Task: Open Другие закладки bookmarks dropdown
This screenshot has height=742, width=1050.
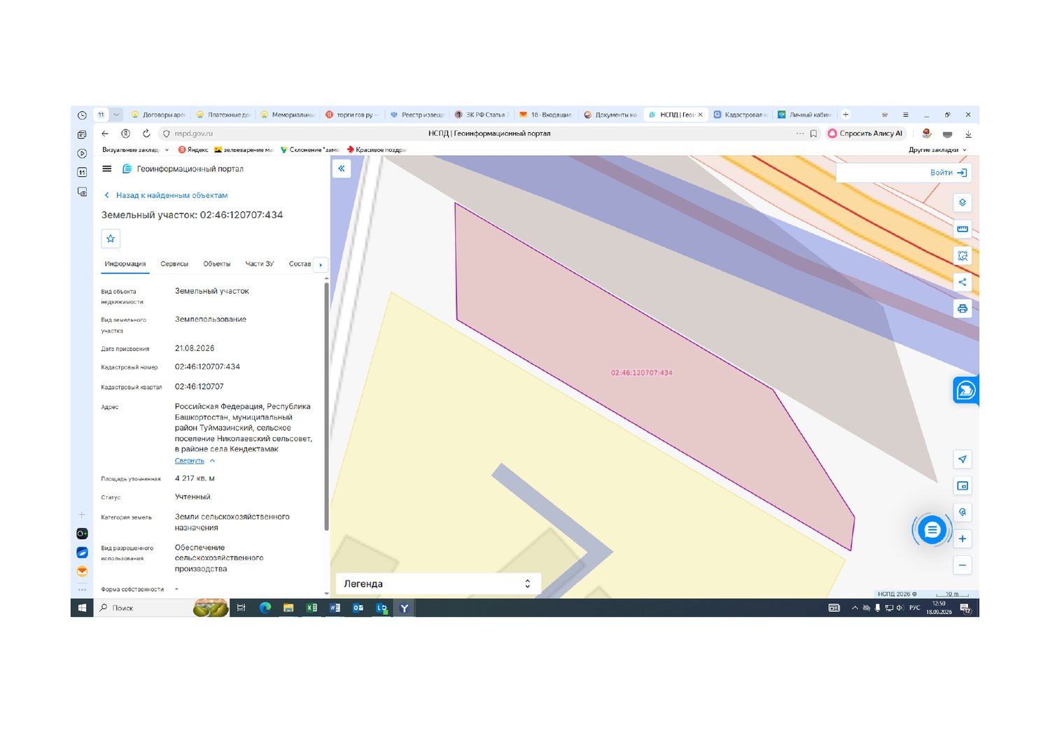Action: click(x=937, y=150)
